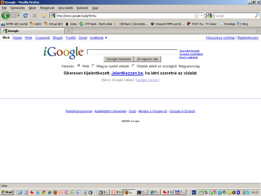Open the HU language indicator
The image size is (261, 196).
click(194, 192)
